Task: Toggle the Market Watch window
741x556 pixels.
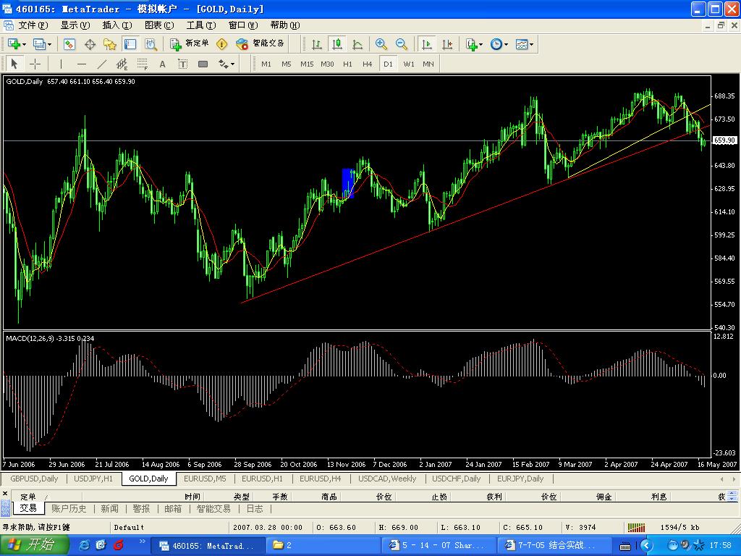Action: click(69, 44)
